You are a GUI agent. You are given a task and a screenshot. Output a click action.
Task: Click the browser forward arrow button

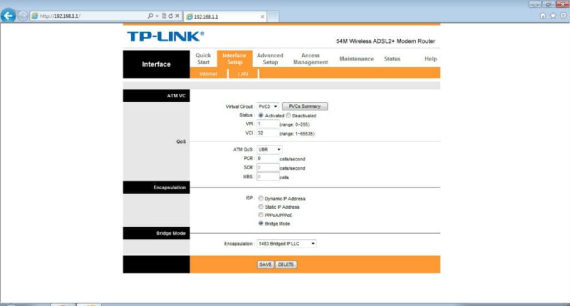tap(22, 16)
